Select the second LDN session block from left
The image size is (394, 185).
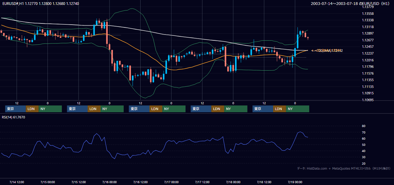[94, 109]
